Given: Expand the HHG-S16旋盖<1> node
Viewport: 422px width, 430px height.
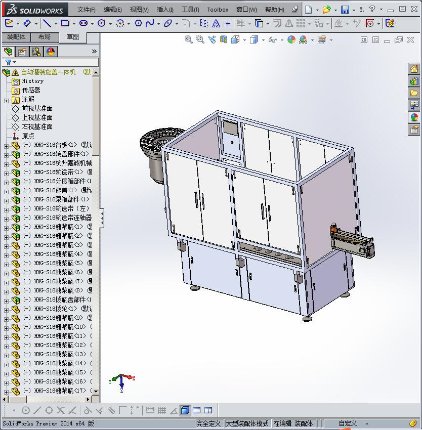Looking at the screenshot, I should [x=6, y=192].
